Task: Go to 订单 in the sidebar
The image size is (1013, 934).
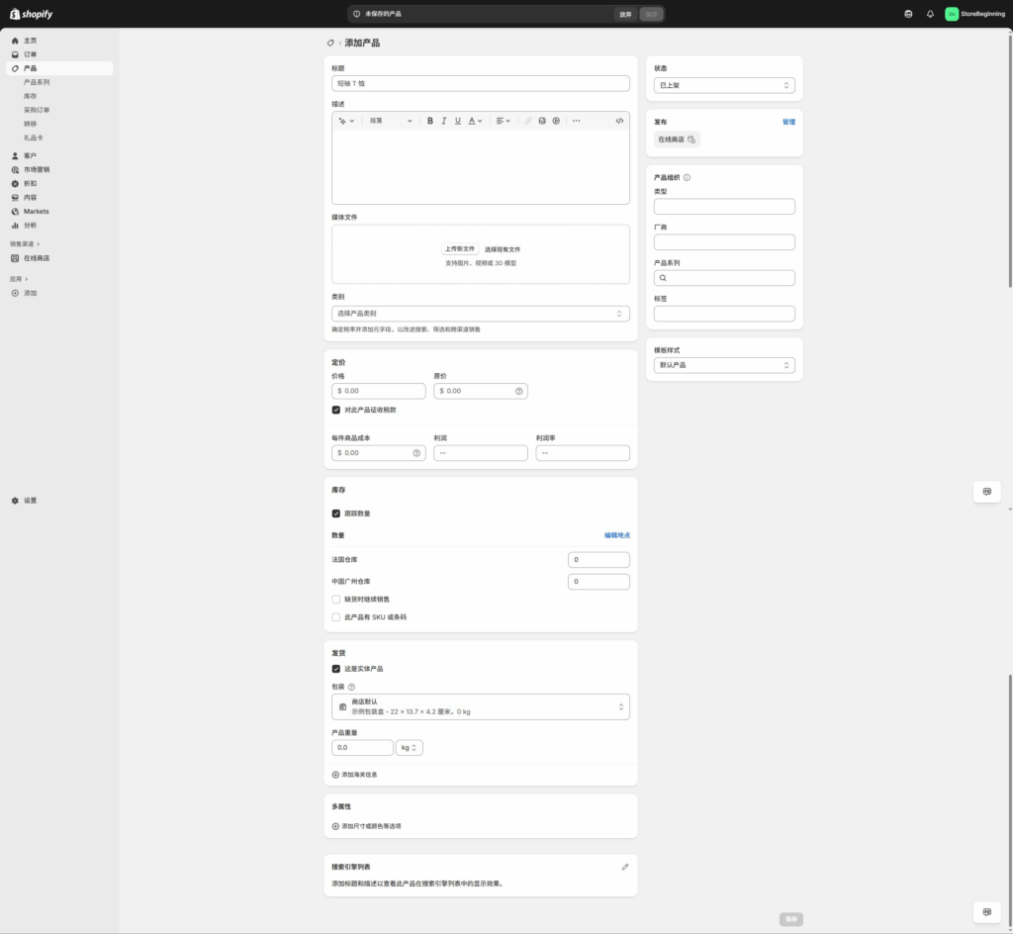Action: [31, 54]
